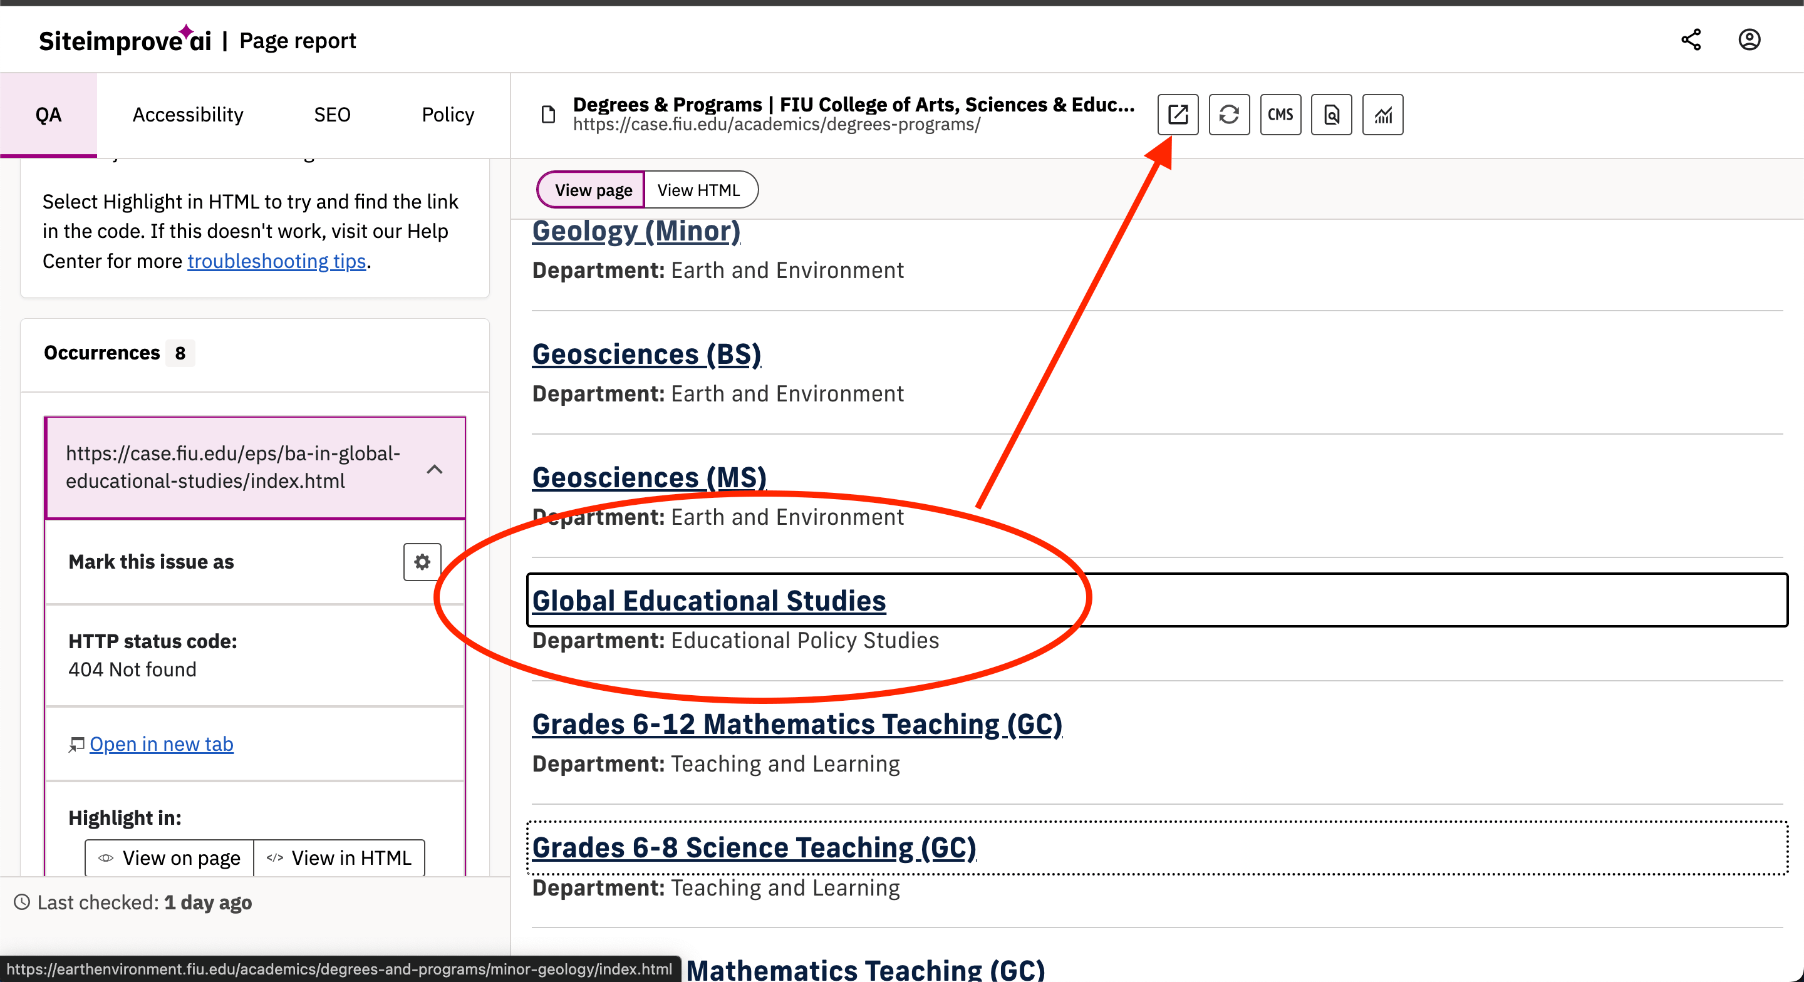Click Open in new tab link
This screenshot has width=1804, height=982.
[161, 744]
